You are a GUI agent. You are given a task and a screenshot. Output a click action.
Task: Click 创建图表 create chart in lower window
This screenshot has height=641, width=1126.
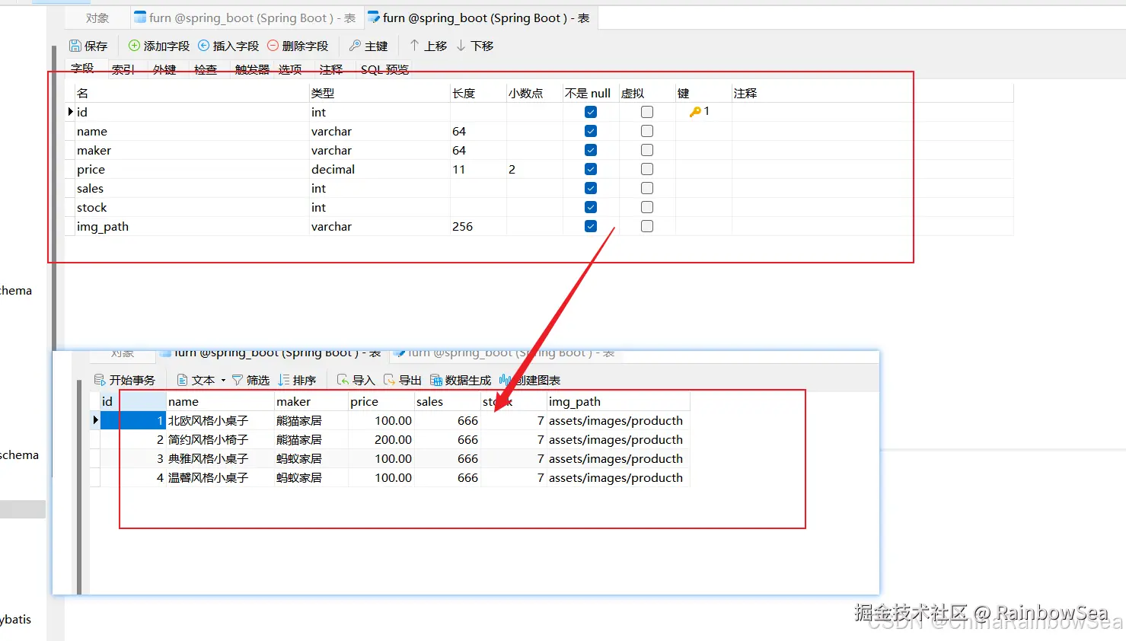(530, 380)
